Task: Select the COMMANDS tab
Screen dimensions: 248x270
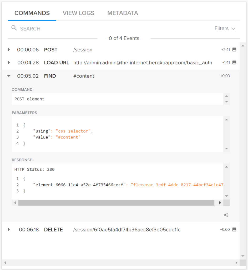Action: click(32, 13)
